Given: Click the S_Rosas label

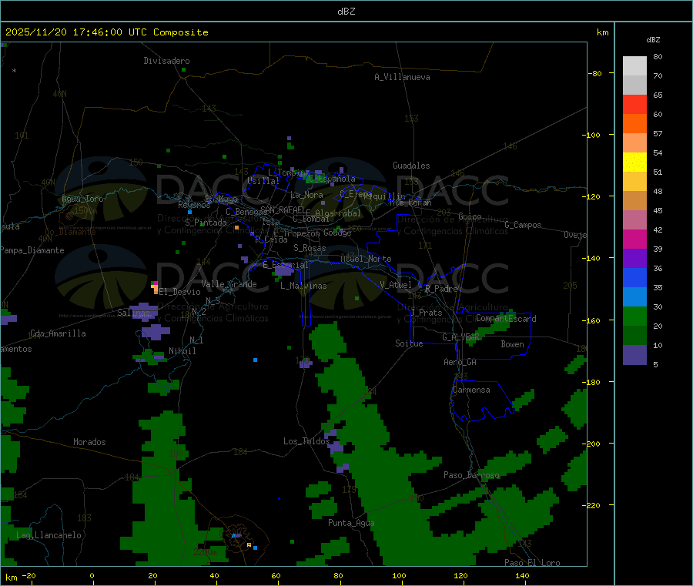Looking at the screenshot, I should (x=310, y=248).
